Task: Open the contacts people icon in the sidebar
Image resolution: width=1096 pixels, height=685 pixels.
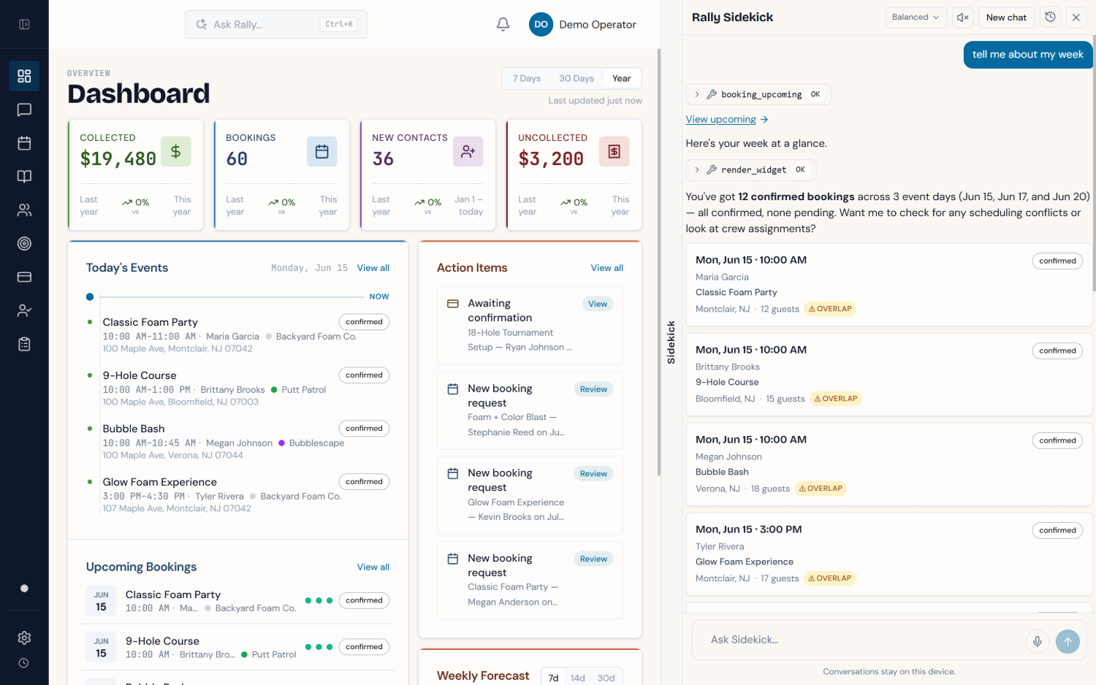Action: [x=24, y=210]
